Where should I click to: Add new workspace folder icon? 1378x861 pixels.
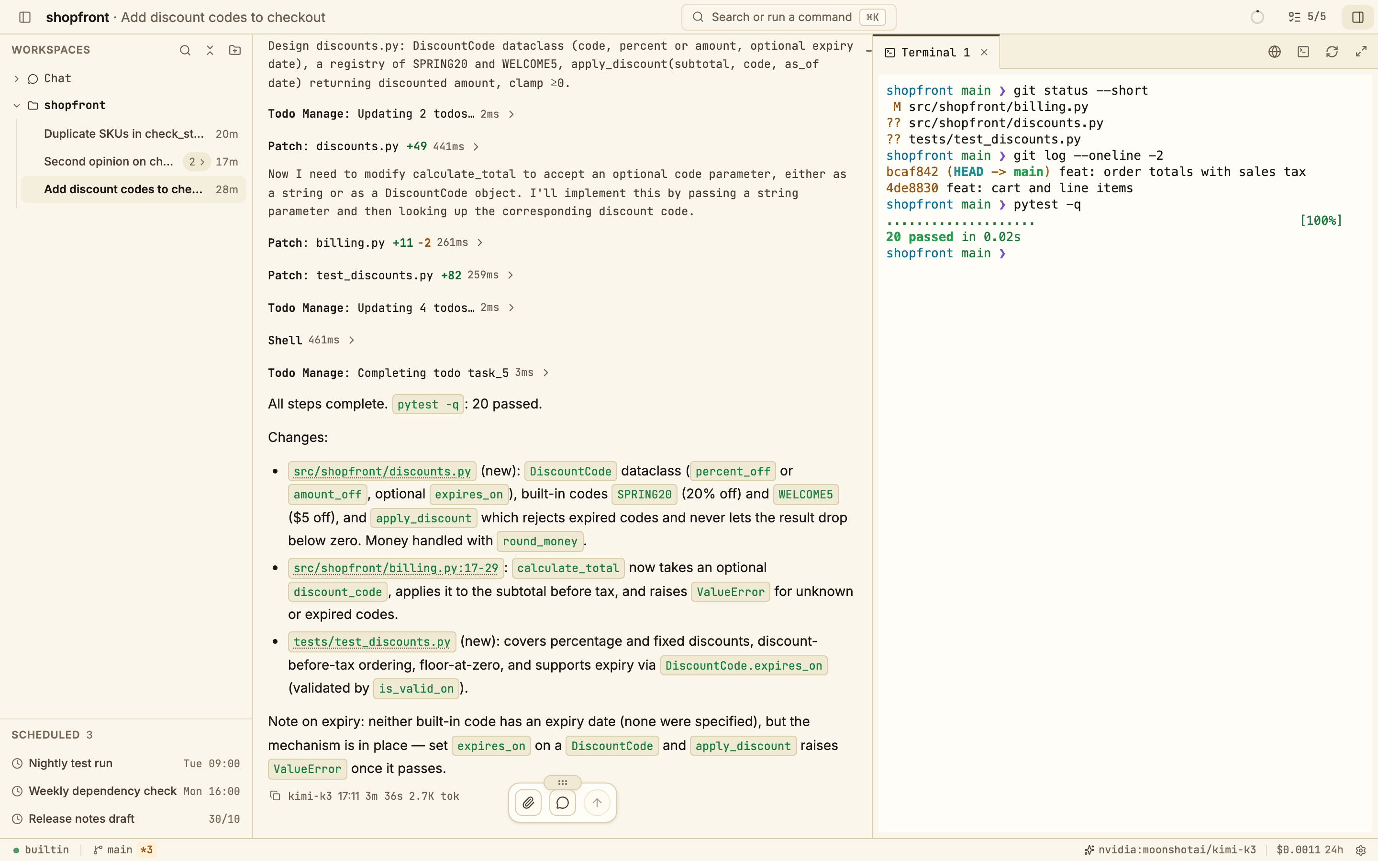[234, 50]
